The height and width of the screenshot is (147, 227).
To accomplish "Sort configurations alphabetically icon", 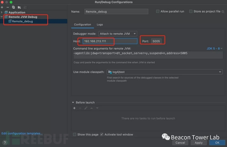I will click(x=25, y=7).
